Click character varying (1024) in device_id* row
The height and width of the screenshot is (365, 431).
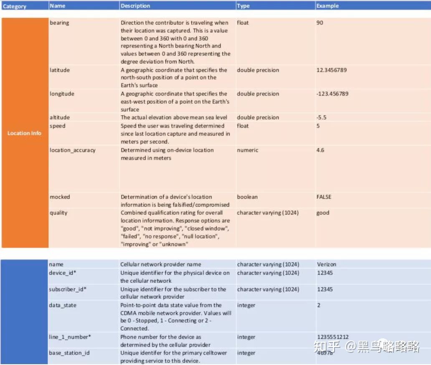click(x=268, y=273)
